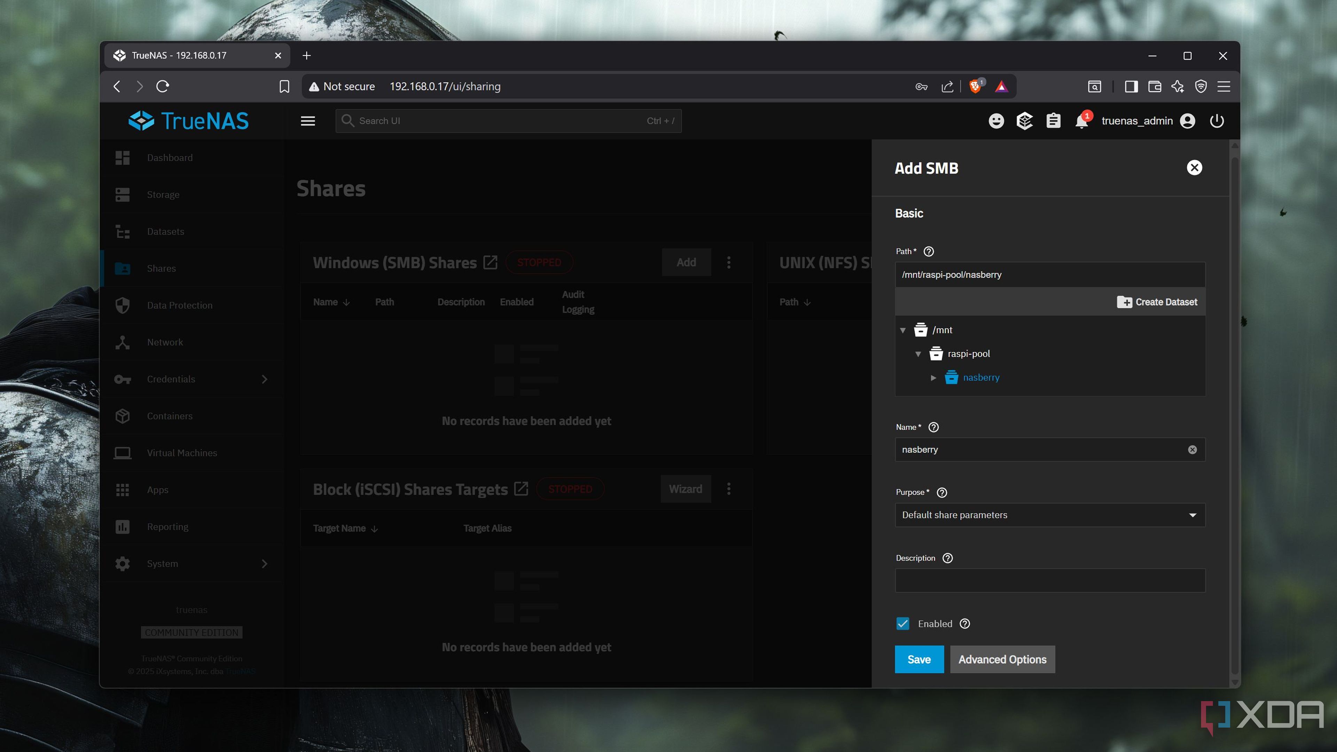Collapse the /mnt tree node
Image resolution: width=1337 pixels, height=752 pixels.
[902, 330]
